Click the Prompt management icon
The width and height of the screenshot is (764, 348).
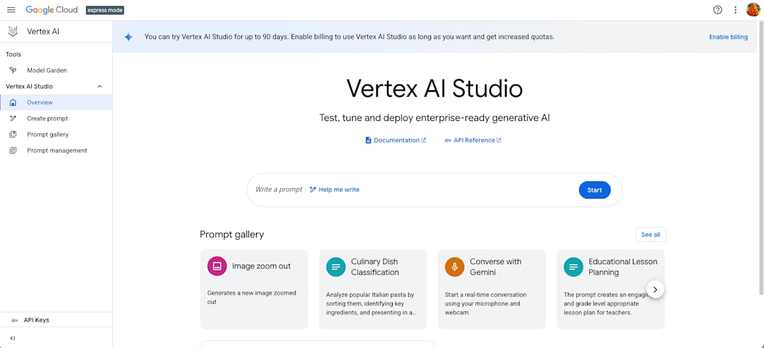point(13,151)
